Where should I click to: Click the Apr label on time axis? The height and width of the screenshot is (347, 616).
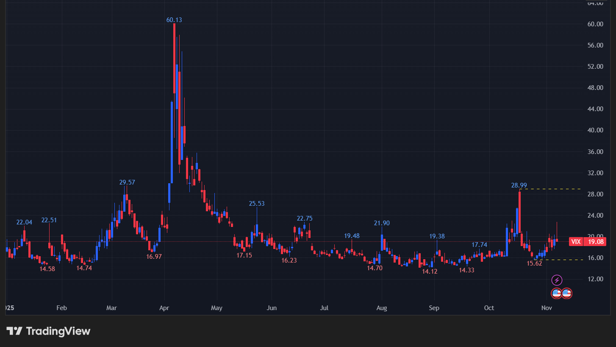164,308
